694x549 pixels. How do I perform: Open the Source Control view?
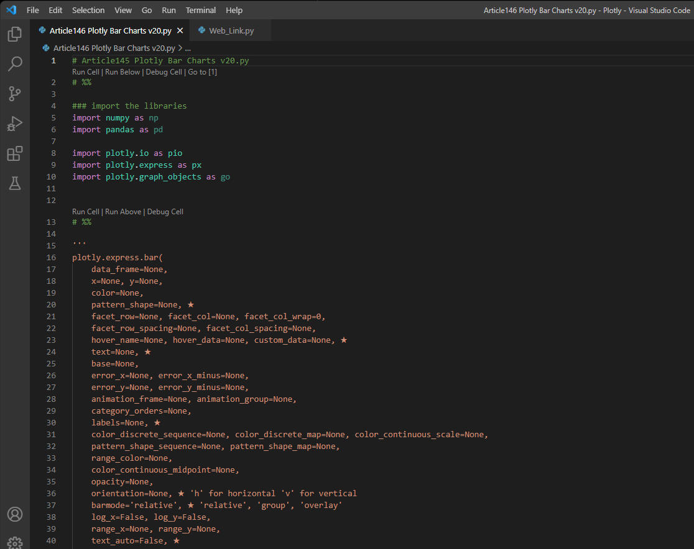click(x=14, y=94)
